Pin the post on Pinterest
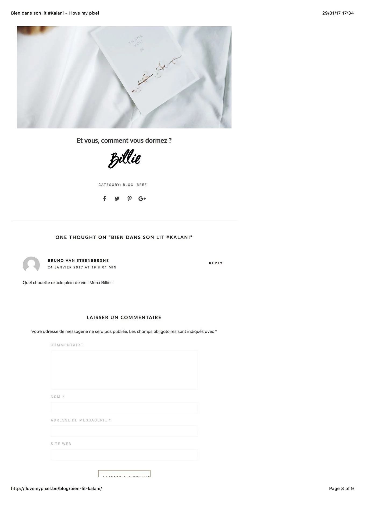The height and width of the screenshot is (517, 365). coord(130,198)
